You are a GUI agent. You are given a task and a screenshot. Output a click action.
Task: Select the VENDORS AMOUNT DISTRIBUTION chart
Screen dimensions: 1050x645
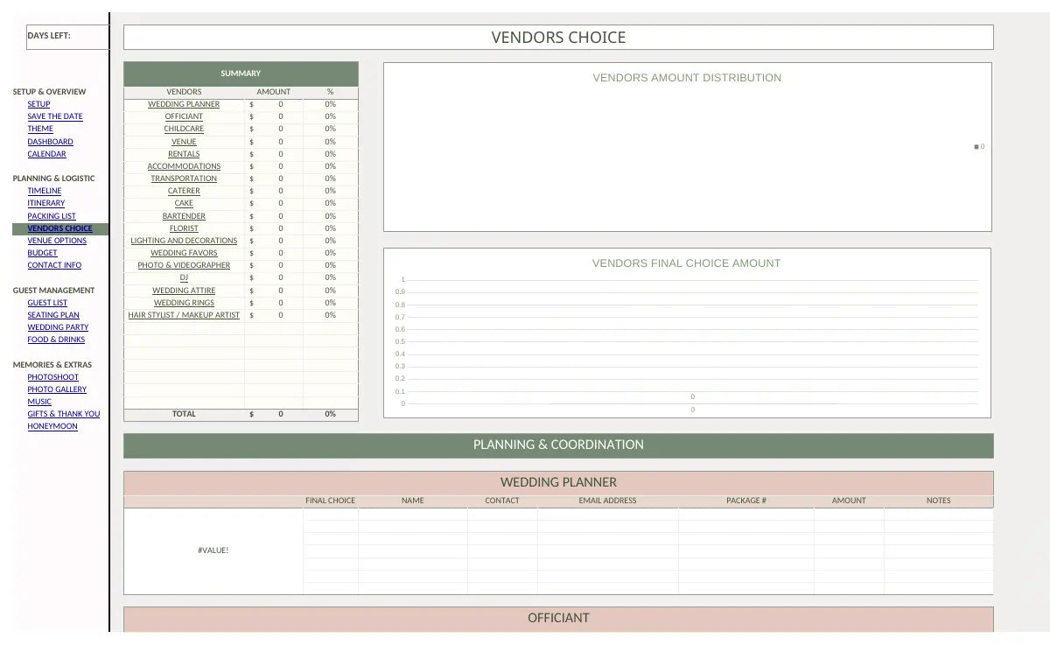pos(688,147)
